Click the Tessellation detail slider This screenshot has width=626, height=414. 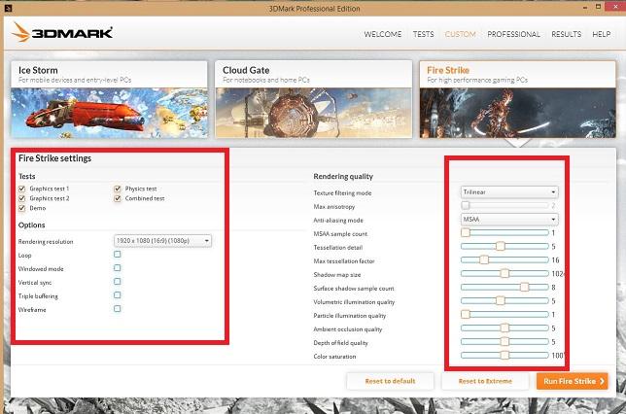(x=504, y=246)
